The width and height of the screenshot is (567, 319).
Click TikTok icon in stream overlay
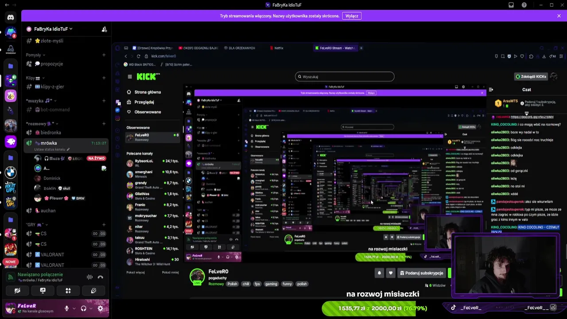coord(453,307)
